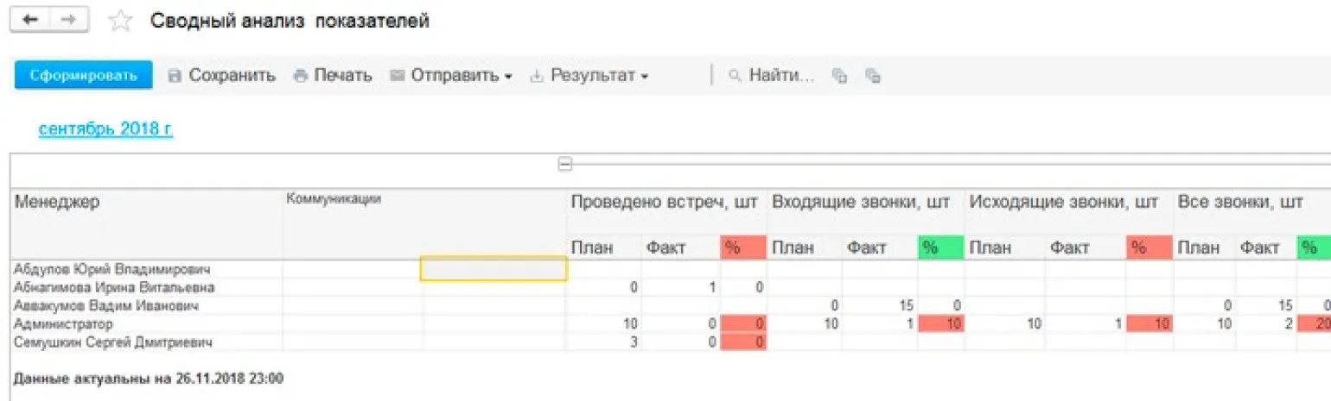Click the Менеджер column header
Image resolution: width=1331 pixels, height=401 pixels.
(x=57, y=202)
